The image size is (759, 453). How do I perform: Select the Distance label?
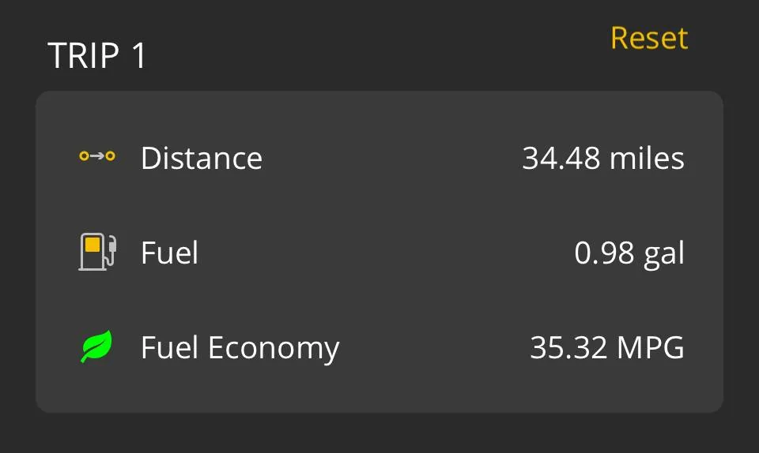[x=201, y=158]
